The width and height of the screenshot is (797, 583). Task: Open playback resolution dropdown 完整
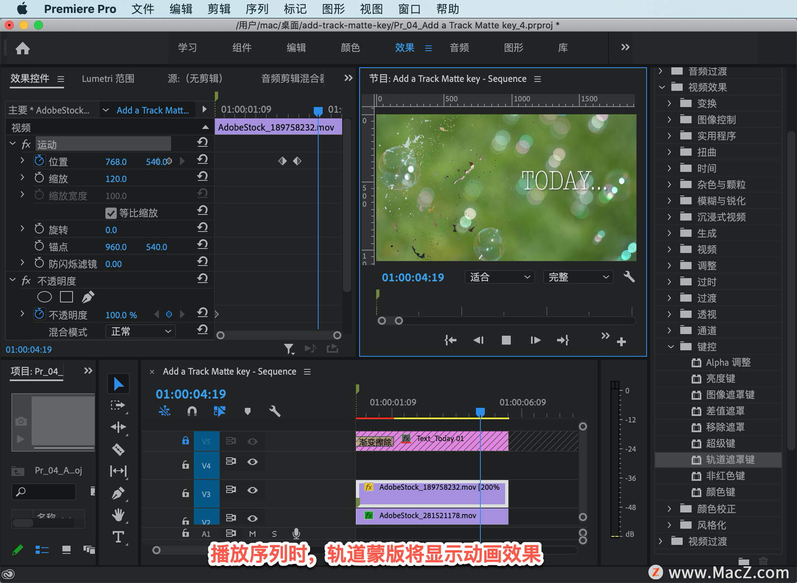pos(579,277)
